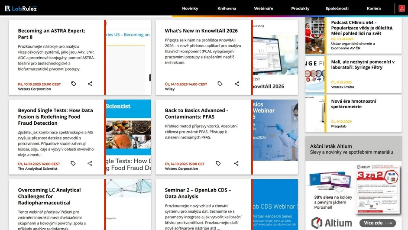This screenshot has height=230, width=408.
Task: Go to Webináře section
Action: pyautogui.click(x=264, y=8)
